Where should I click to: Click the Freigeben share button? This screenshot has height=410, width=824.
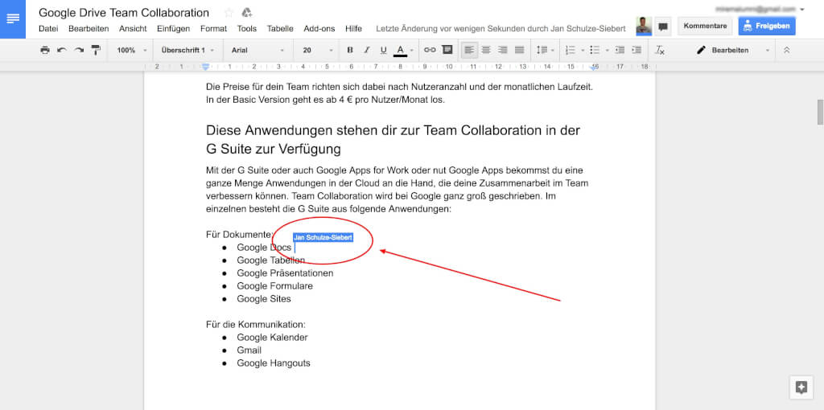tap(767, 26)
